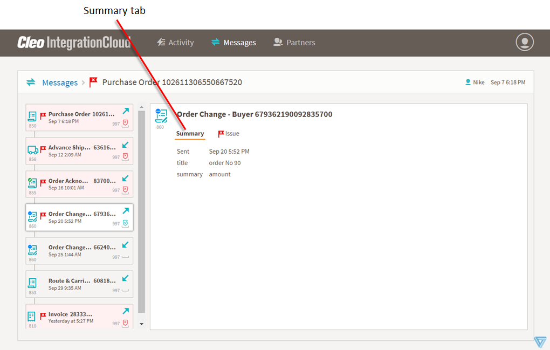Click the Messages breadcrumb link
This screenshot has height=350, width=550.
point(60,83)
